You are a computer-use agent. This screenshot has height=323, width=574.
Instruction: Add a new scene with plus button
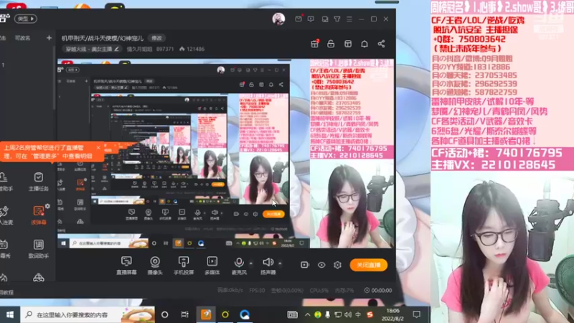(49, 38)
